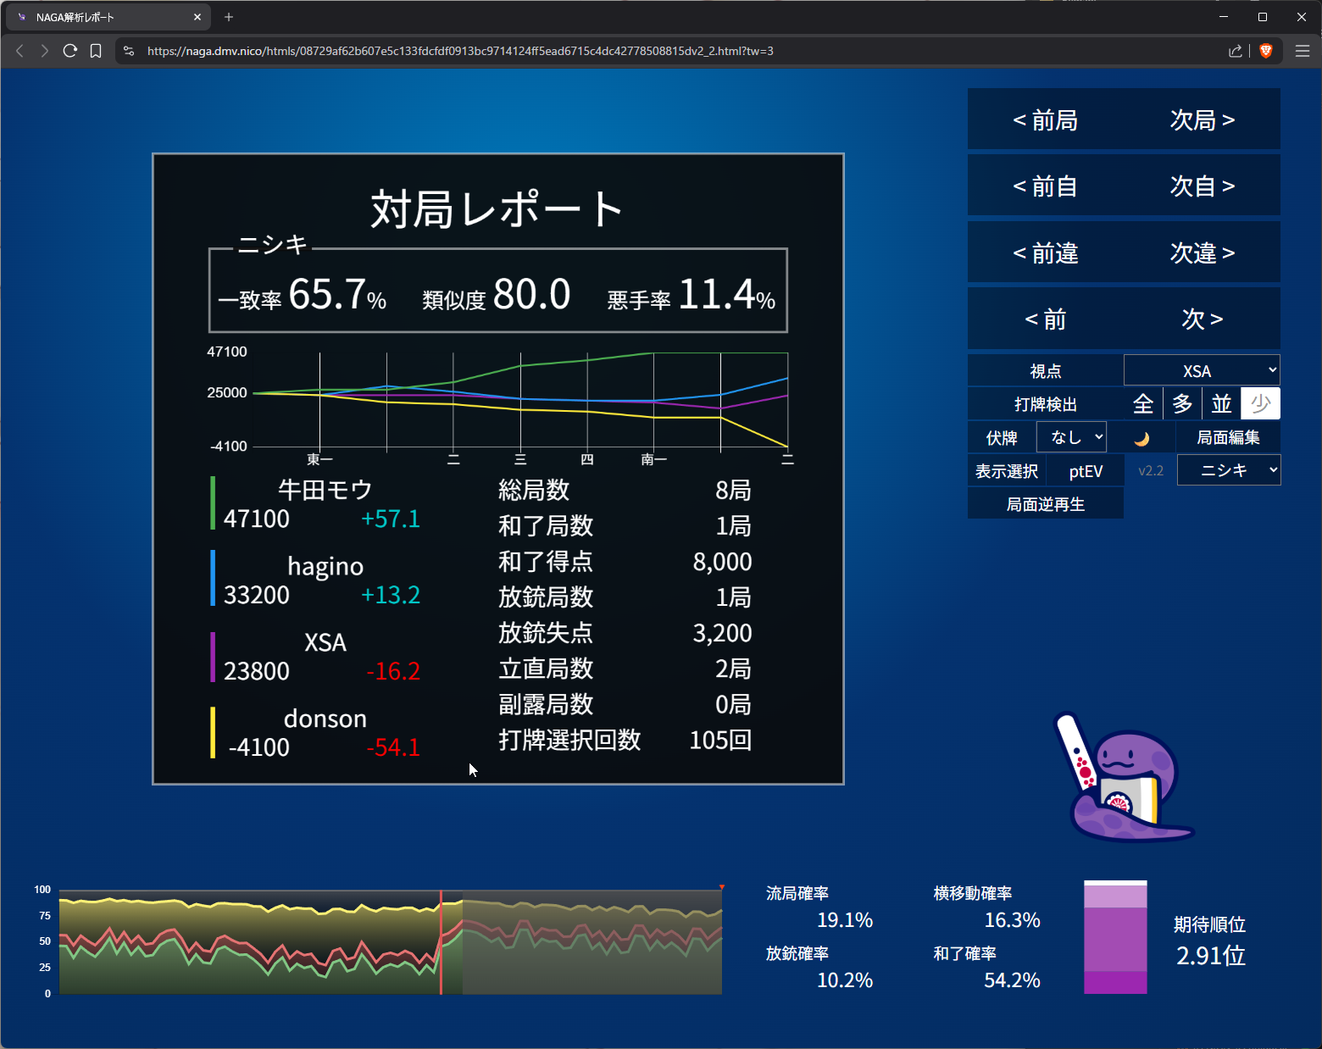Image resolution: width=1322 pixels, height=1049 pixels.
Task: Click the 局面逆再生 button
Action: (1045, 504)
